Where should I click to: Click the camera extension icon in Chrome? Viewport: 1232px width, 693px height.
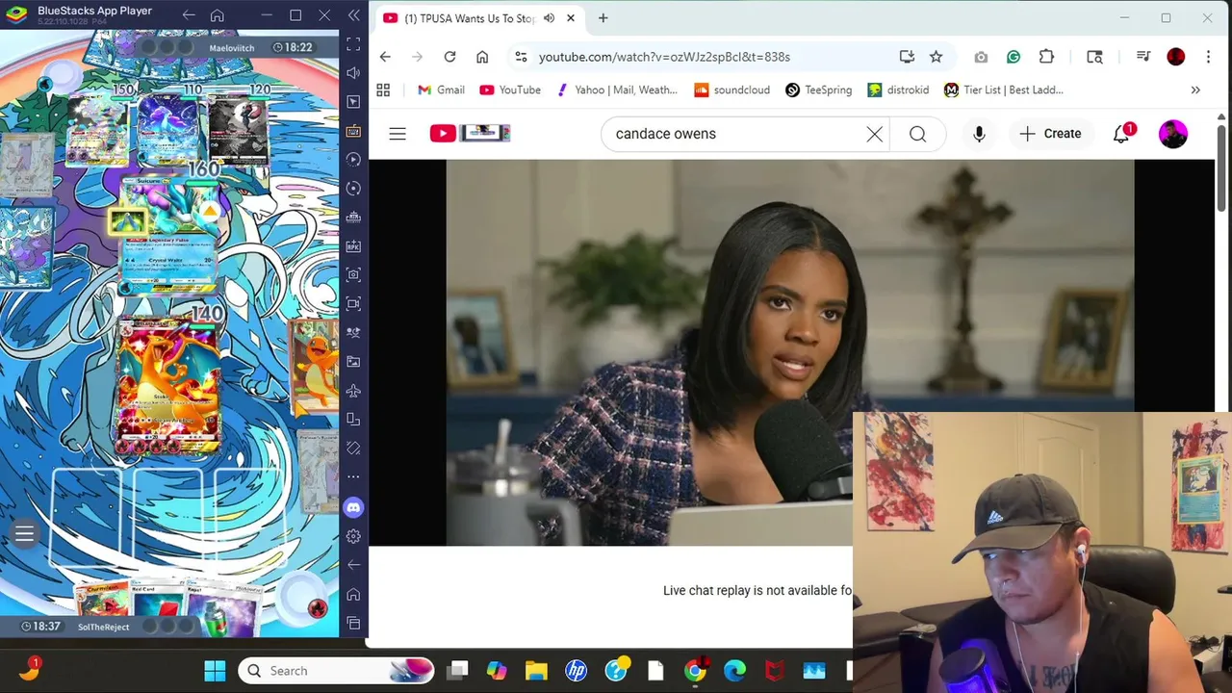coord(981,57)
